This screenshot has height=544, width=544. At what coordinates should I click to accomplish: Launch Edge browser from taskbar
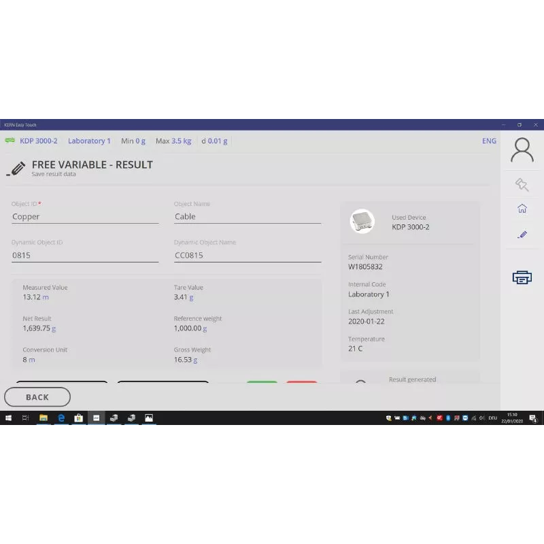61,418
